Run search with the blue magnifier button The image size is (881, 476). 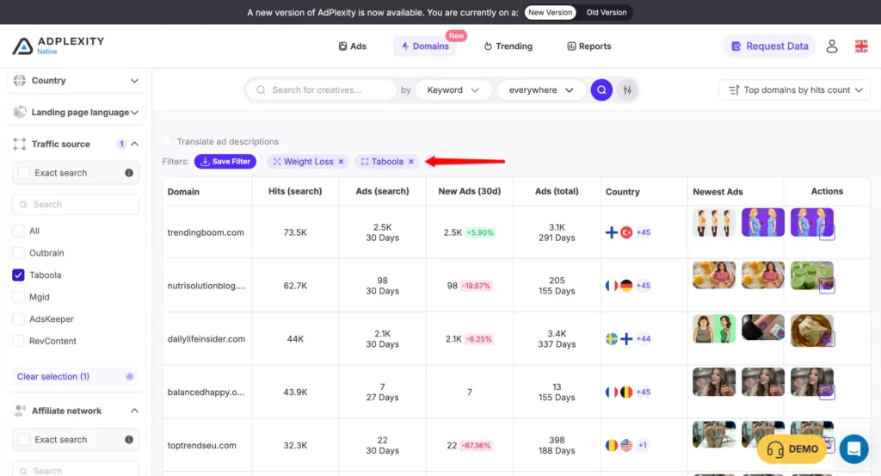[x=601, y=90]
